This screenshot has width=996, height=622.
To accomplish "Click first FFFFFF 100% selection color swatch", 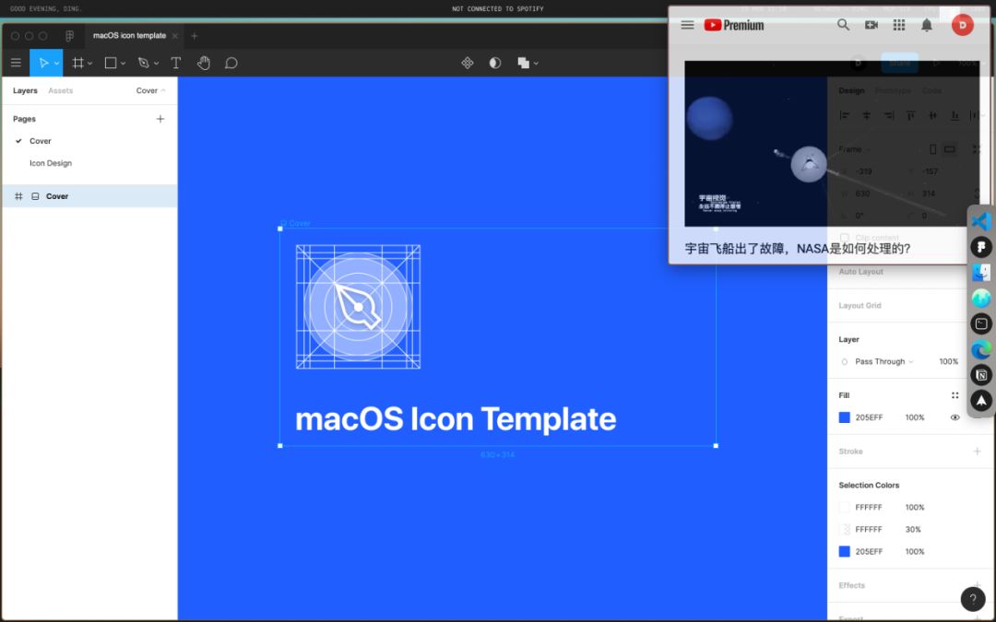I will pos(844,507).
